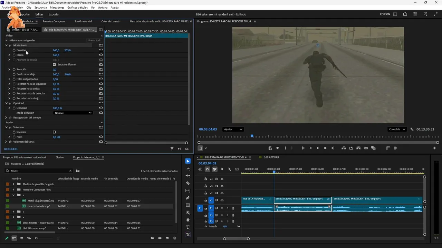Collapse the Movimiento effect group

tap(6, 45)
